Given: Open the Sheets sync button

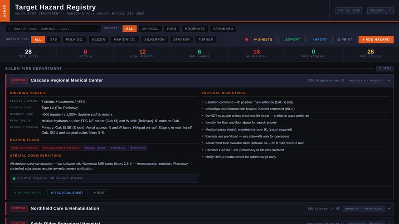Looking at the screenshot, I should tap(263, 40).
